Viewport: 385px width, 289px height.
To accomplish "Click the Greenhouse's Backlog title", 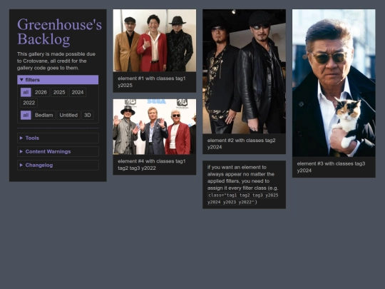I will click(x=59, y=31).
